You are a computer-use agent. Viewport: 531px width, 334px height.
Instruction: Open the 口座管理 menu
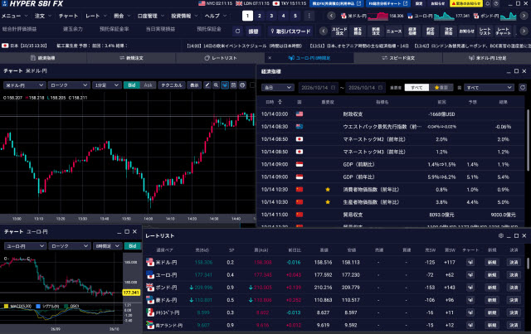click(x=151, y=16)
